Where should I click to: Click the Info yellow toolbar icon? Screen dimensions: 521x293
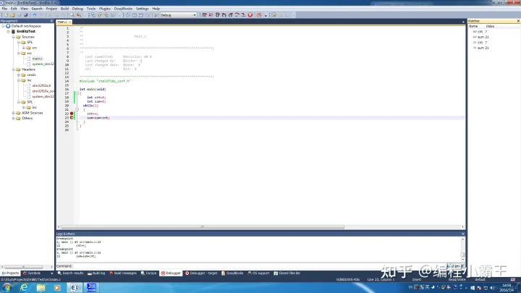(274, 15)
